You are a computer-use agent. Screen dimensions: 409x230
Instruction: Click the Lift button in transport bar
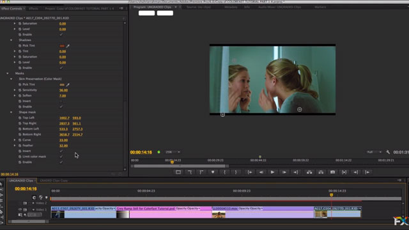[x=309, y=172]
